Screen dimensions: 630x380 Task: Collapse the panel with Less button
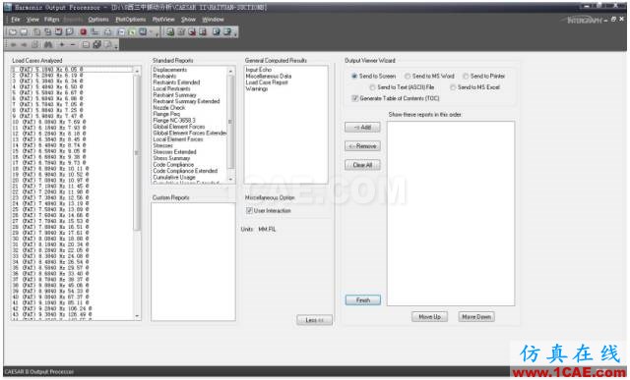(314, 320)
